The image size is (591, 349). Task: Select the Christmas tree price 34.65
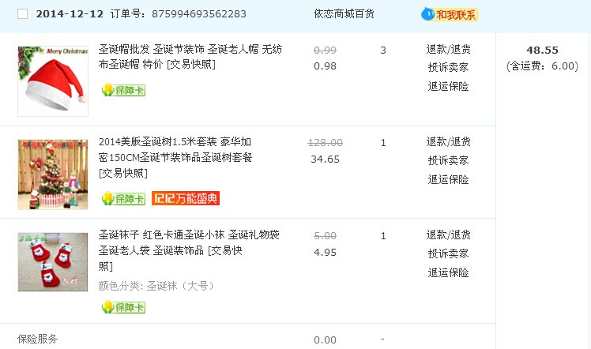pos(325,159)
